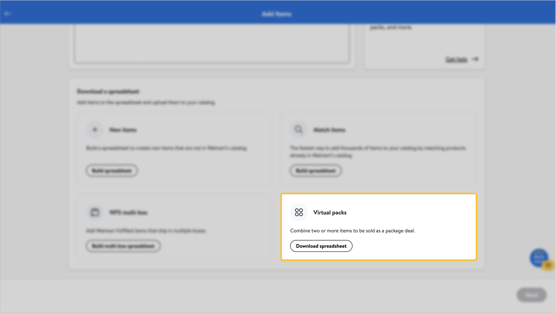Viewport: 556px width, 313px height.
Task: Open the blue floating chat assistant button
Action: coord(539,258)
